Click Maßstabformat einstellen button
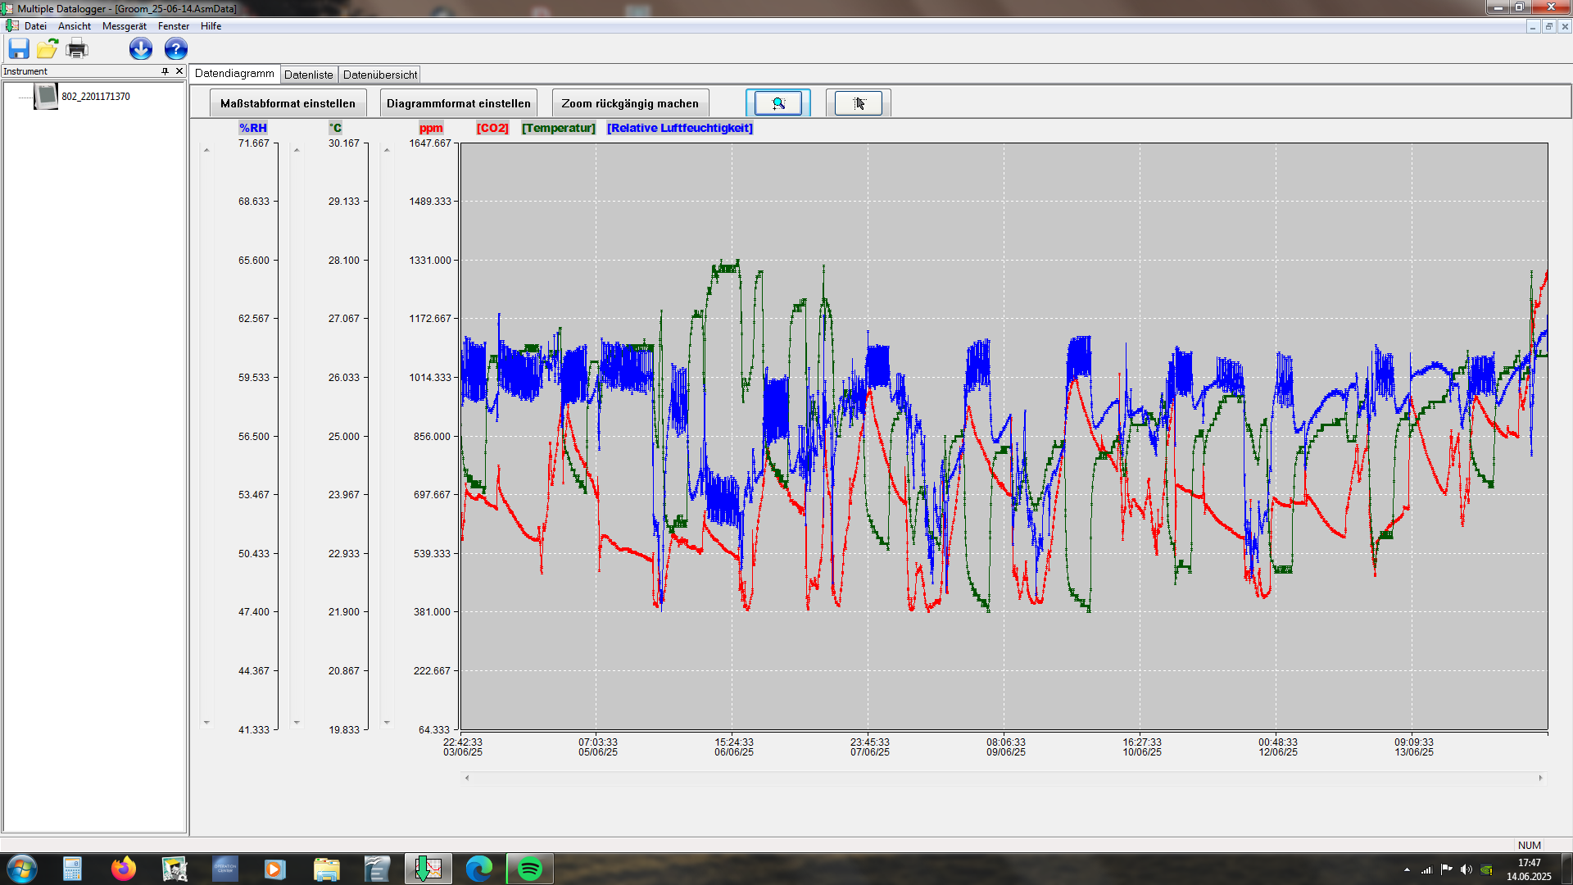 288,103
